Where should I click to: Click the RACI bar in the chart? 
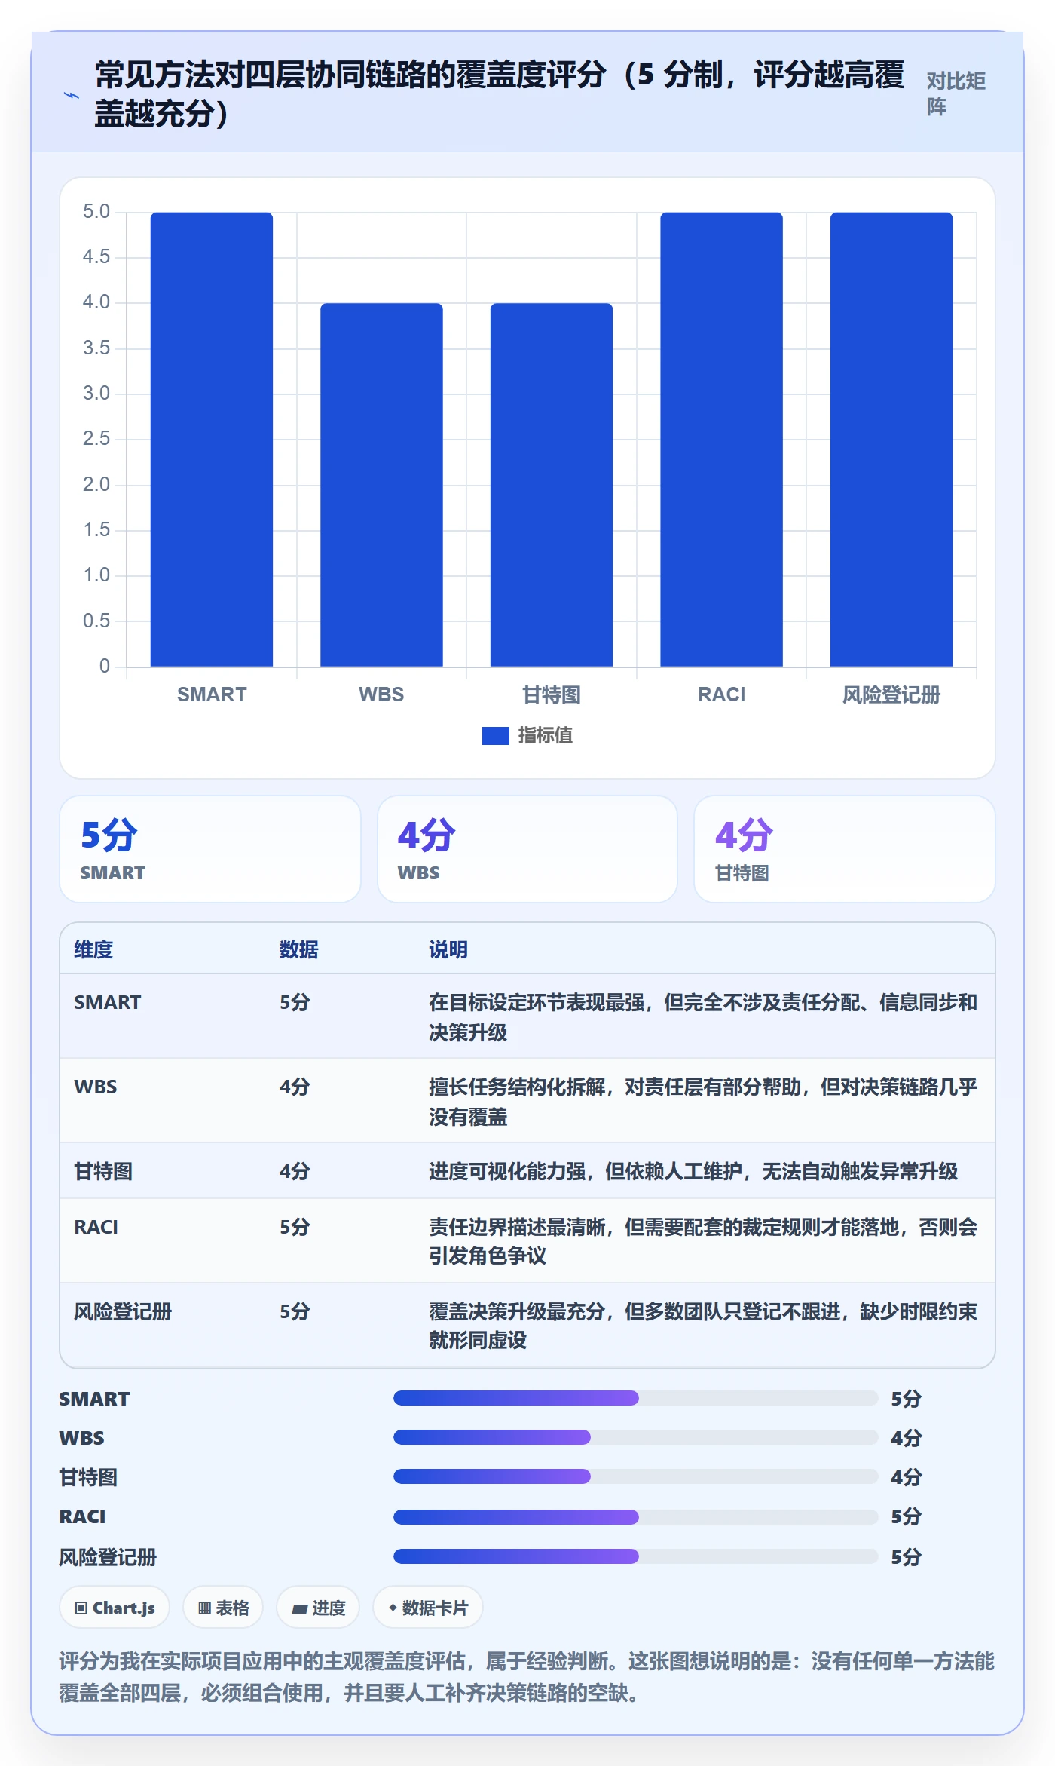point(721,440)
